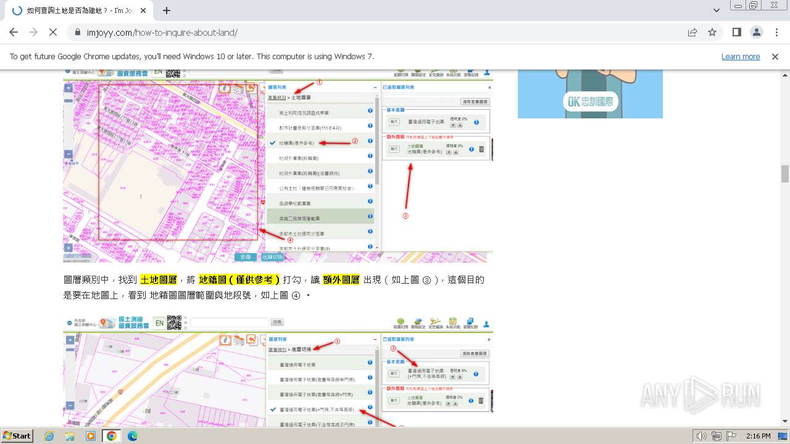Image resolution: width=790 pixels, height=444 pixels.
Task: Open the Windows Start menu
Action: click(17, 435)
